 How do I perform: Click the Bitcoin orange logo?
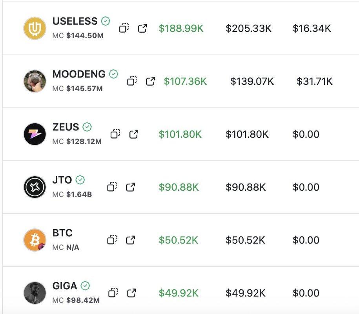[x=35, y=240]
